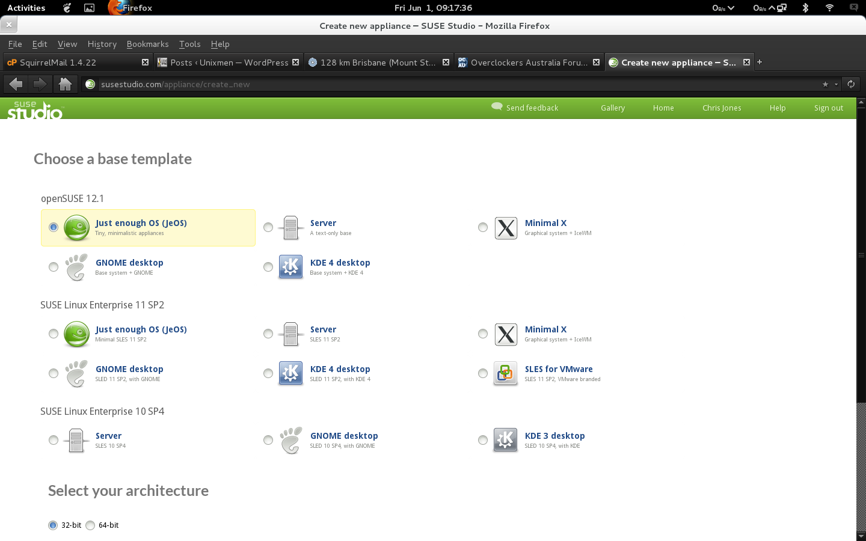Open a new tab with the plus icon
This screenshot has height=541, width=866.
760,62
